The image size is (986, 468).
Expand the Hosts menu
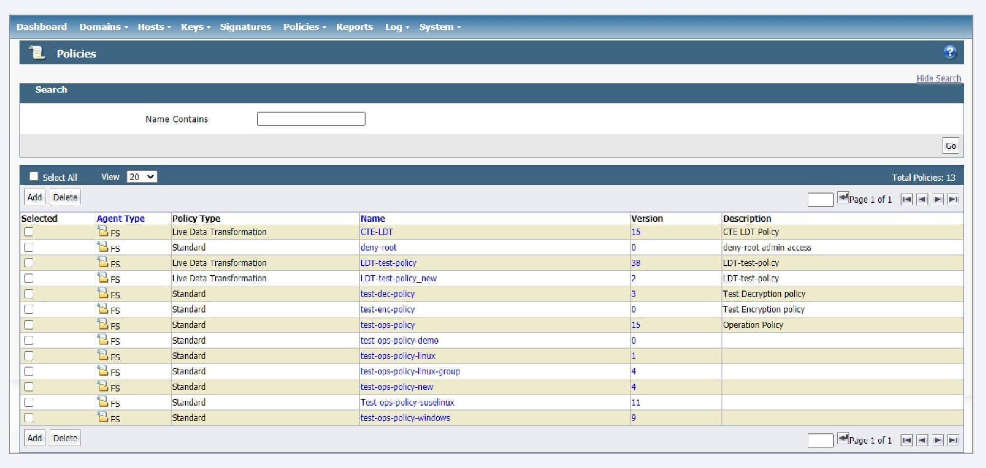coord(154,27)
